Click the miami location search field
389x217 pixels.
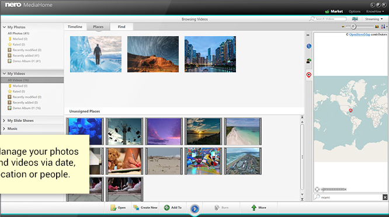pyautogui.click(x=348, y=197)
